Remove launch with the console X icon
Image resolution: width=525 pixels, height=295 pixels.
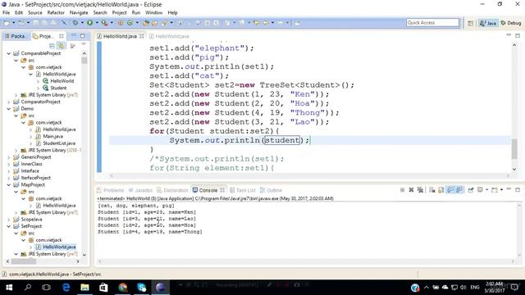[411, 190]
